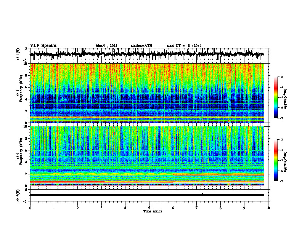Click the '-3' label on ch.1 colorbar
Image resolution: width=302 pixels, height=233 pixels.
[281, 77]
